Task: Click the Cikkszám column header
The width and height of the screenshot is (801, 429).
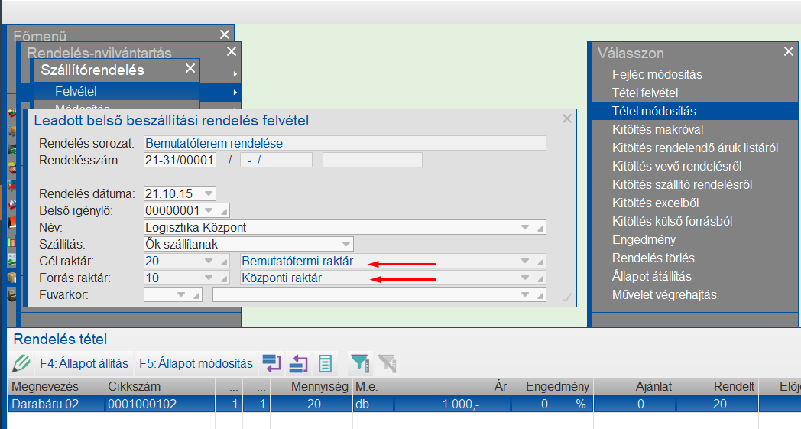Action: click(160, 387)
